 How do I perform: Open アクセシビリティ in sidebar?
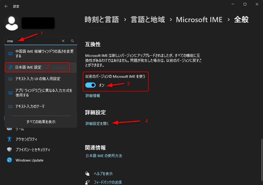[27, 139]
